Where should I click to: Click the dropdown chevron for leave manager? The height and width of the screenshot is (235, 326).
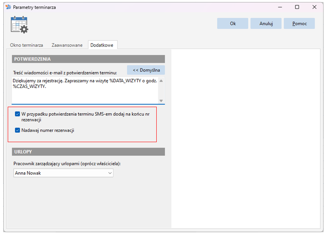(110, 173)
